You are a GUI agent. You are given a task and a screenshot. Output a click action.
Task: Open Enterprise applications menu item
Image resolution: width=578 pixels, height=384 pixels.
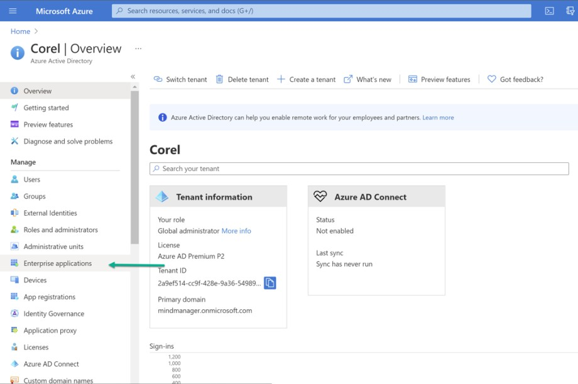[x=65, y=263]
